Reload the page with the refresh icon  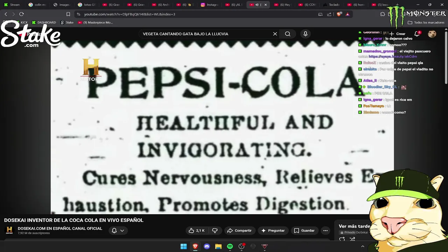pyautogui.click(x=21, y=14)
